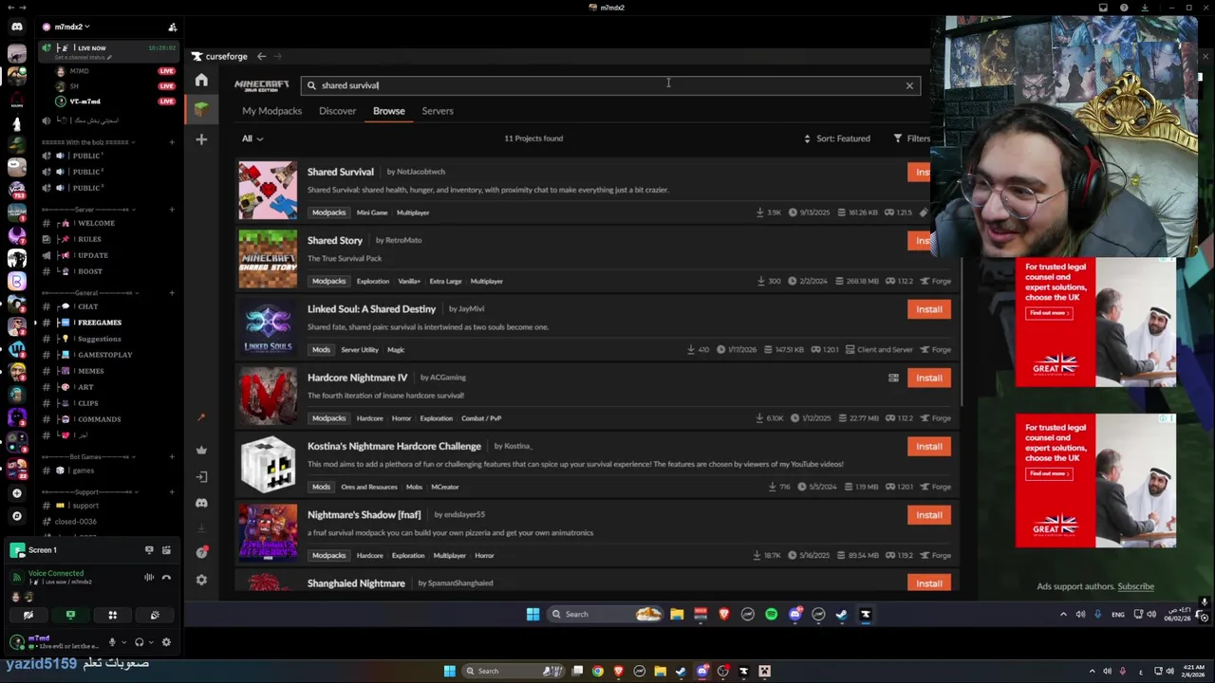
Task: Select the Minecraft grass block game icon
Action: pyautogui.click(x=201, y=110)
